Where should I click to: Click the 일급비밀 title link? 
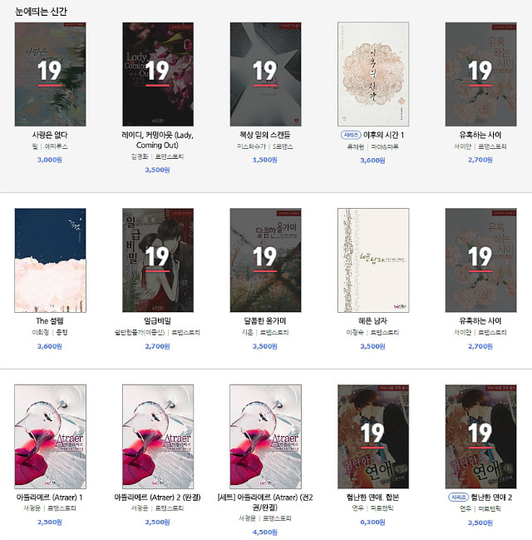point(157,321)
